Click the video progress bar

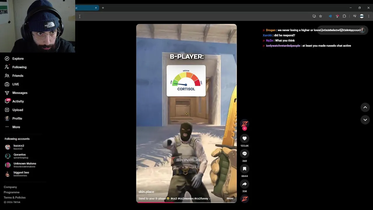[x=186, y=202]
